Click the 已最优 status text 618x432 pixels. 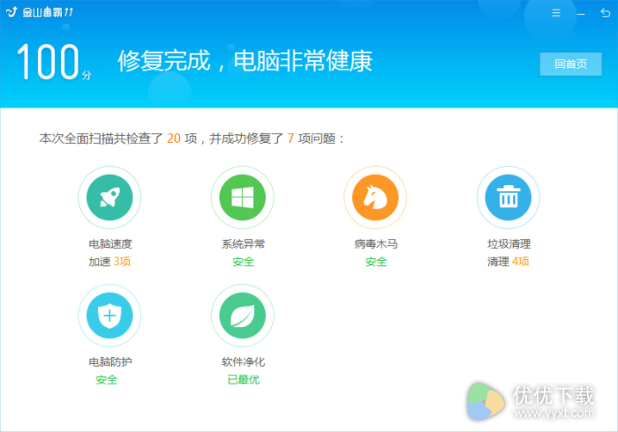point(243,380)
